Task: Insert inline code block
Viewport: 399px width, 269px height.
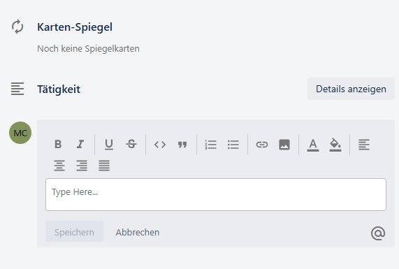Action: pos(160,145)
